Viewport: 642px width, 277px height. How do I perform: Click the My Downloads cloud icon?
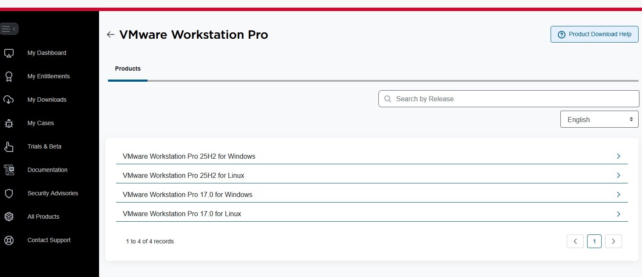[9, 100]
